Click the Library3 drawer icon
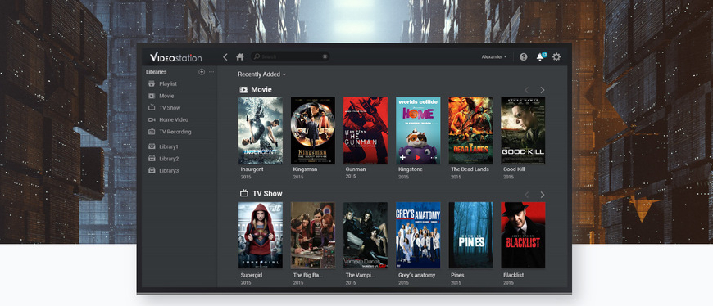The image size is (713, 306). [152, 171]
